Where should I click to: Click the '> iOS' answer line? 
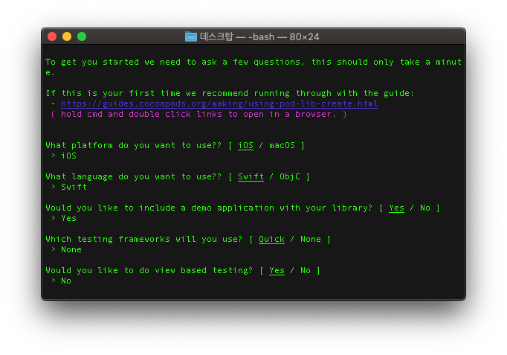[64, 156]
